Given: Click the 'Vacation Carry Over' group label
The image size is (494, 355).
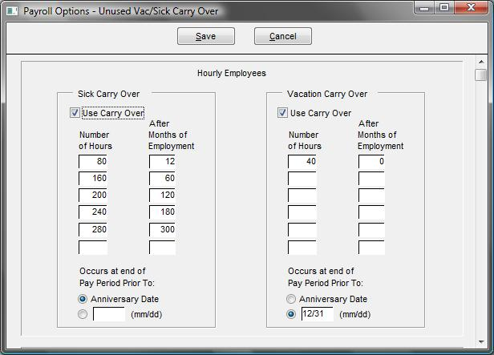Looking at the screenshot, I should click(327, 94).
